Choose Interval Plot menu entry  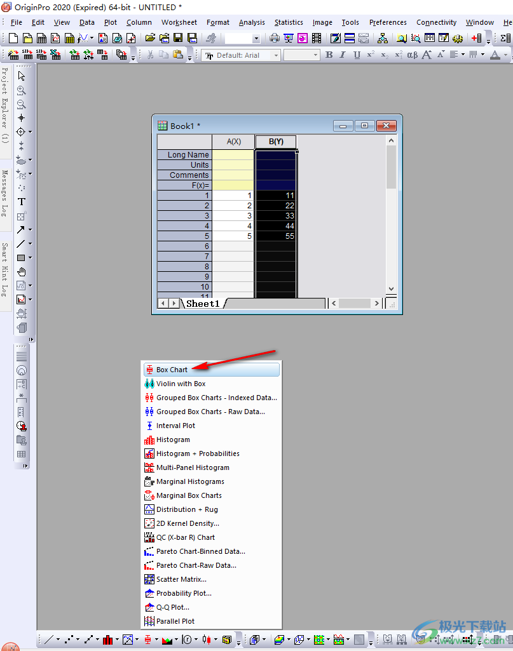(212, 426)
